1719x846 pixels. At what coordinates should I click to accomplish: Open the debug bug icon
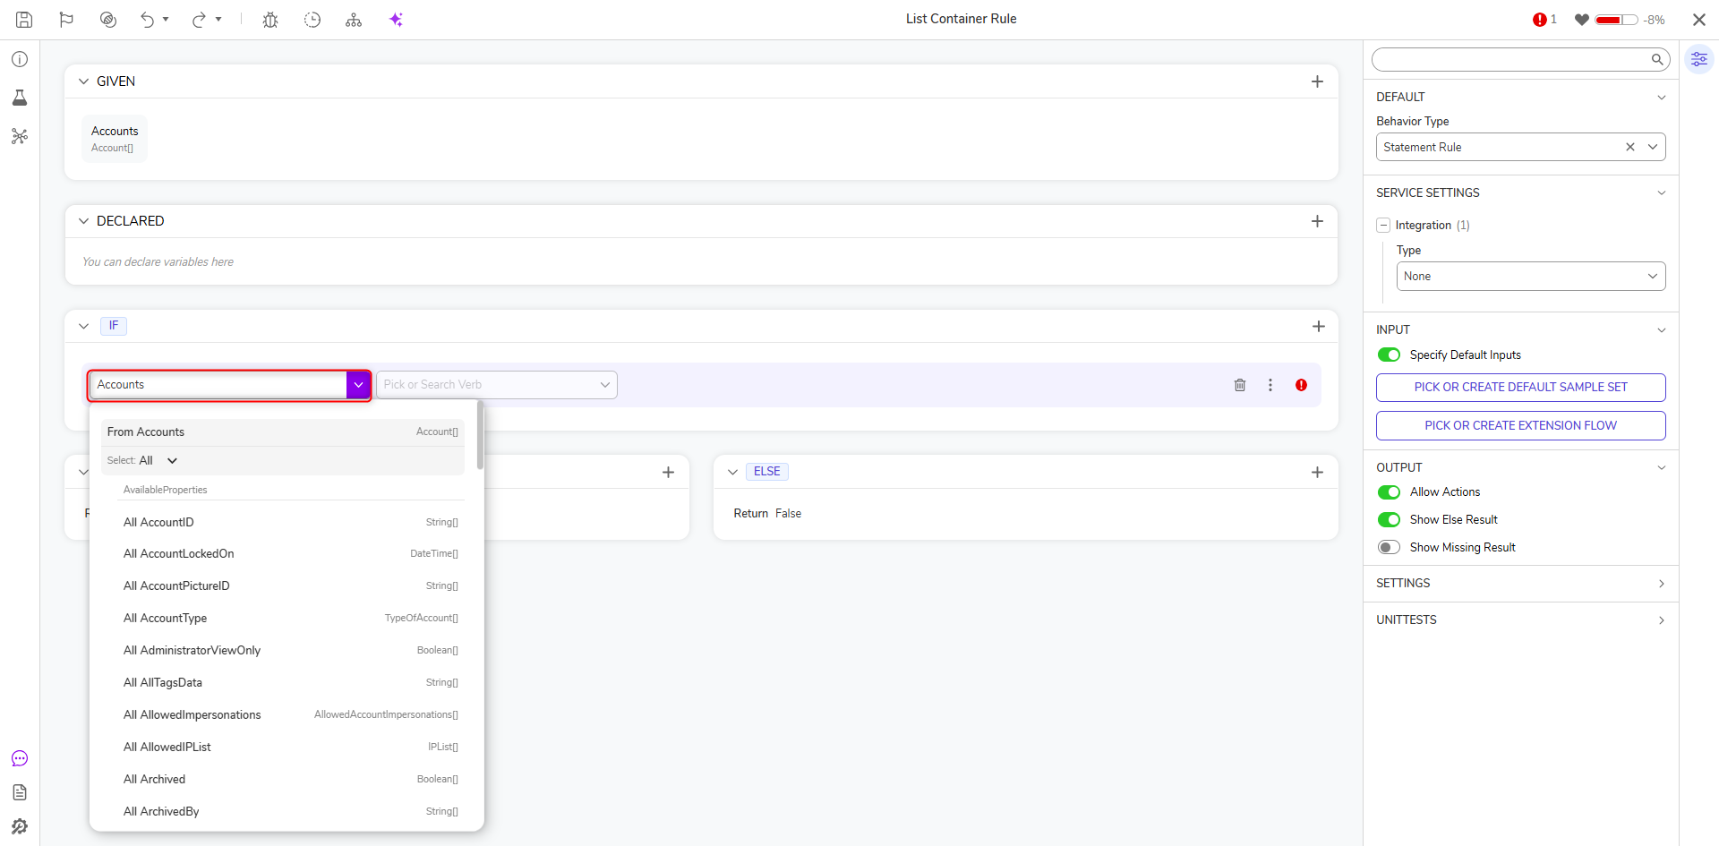[270, 20]
